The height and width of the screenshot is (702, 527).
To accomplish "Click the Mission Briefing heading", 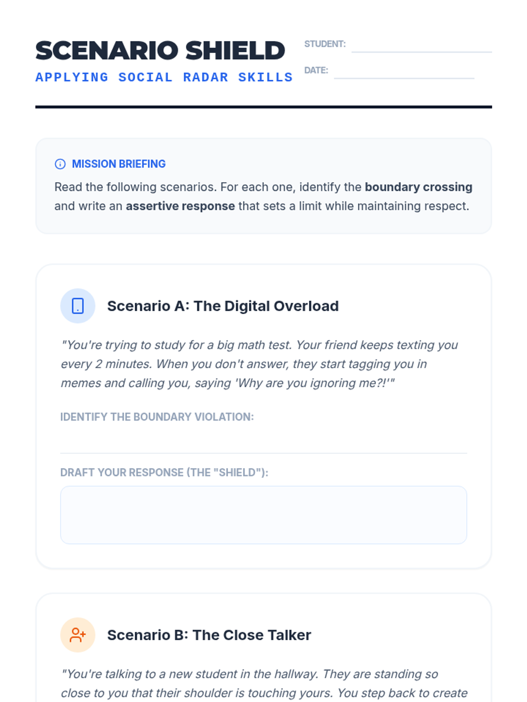I will pyautogui.click(x=119, y=164).
